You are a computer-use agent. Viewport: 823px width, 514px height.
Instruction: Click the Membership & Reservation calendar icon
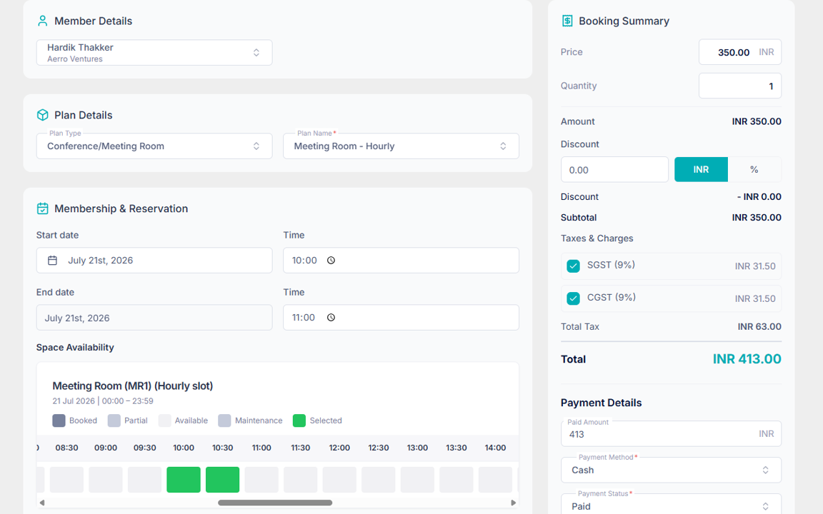43,208
